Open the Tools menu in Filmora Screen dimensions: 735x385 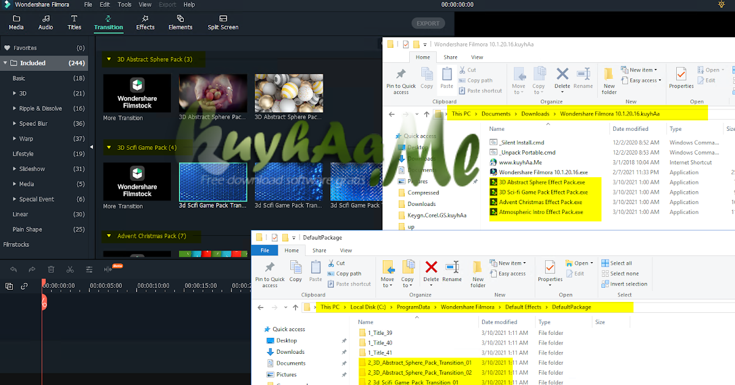[124, 4]
